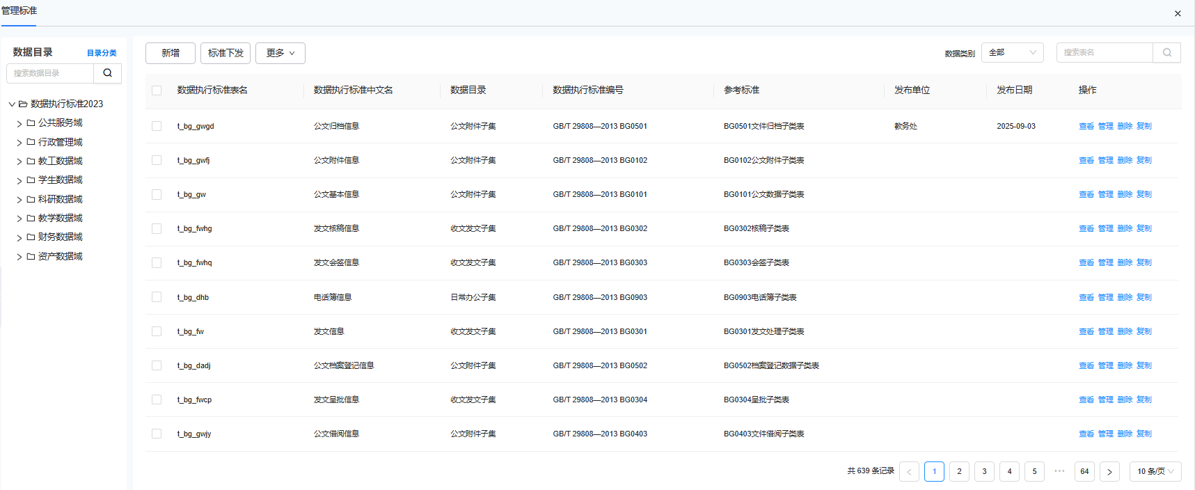Open the 更多 dropdown menu

click(x=280, y=53)
